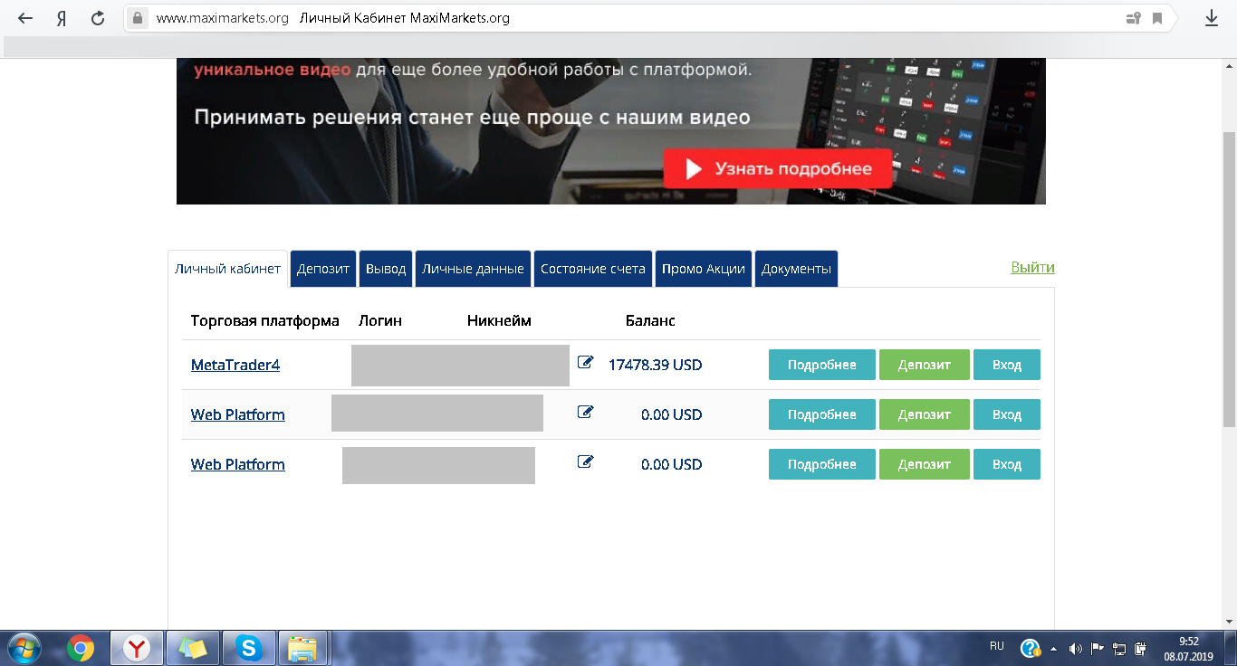
Task: Launch Google Chrome from taskbar
Action: (x=81, y=648)
